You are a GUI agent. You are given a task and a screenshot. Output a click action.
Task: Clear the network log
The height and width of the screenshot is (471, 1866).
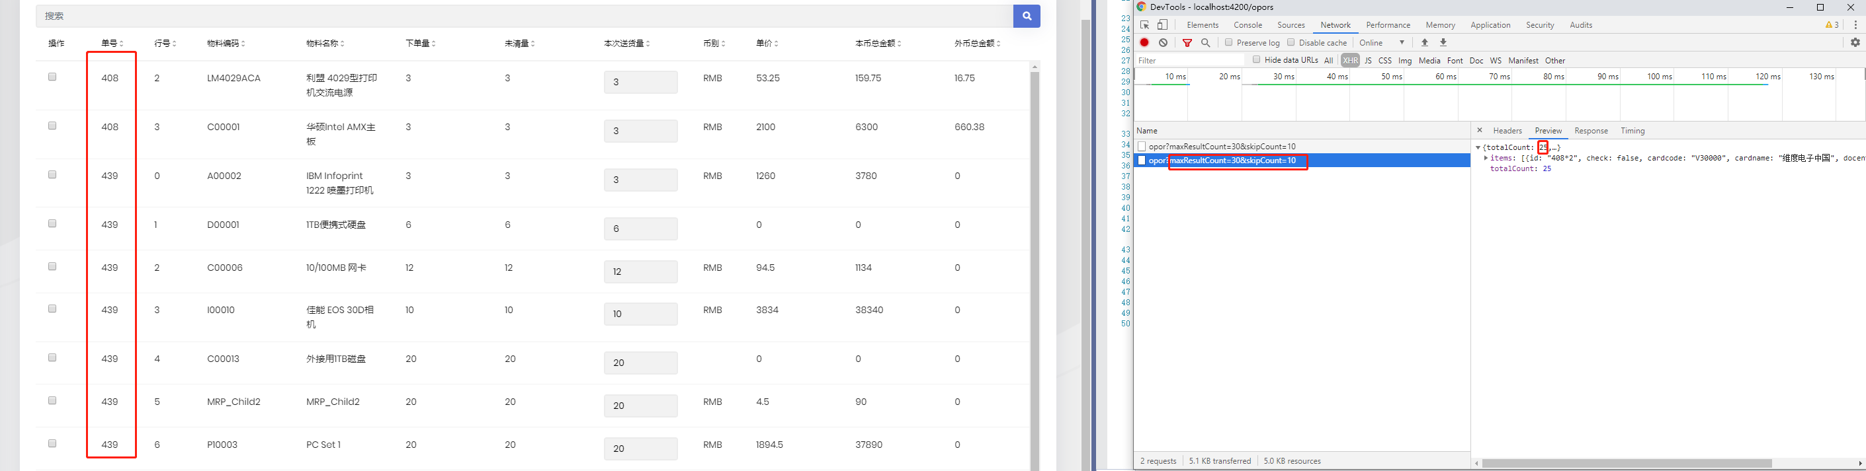pyautogui.click(x=1164, y=43)
